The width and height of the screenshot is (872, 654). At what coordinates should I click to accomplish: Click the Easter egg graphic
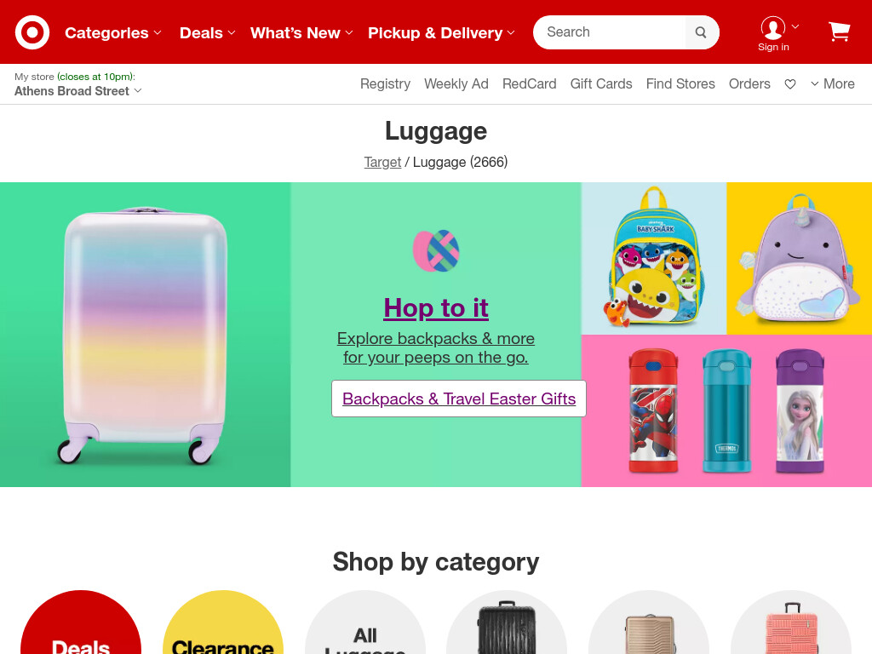[x=436, y=251]
